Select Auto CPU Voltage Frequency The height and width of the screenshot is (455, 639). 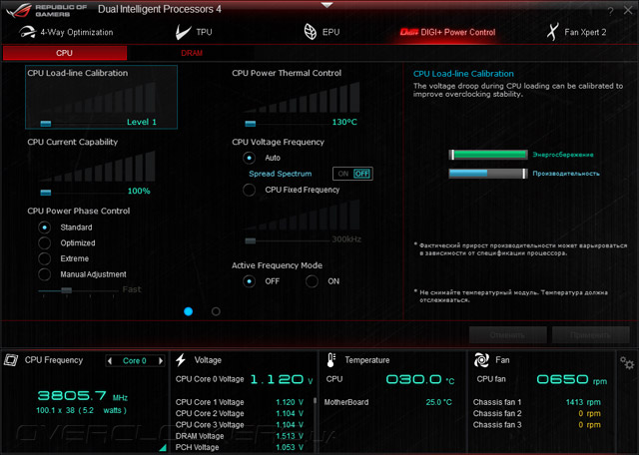(x=249, y=158)
